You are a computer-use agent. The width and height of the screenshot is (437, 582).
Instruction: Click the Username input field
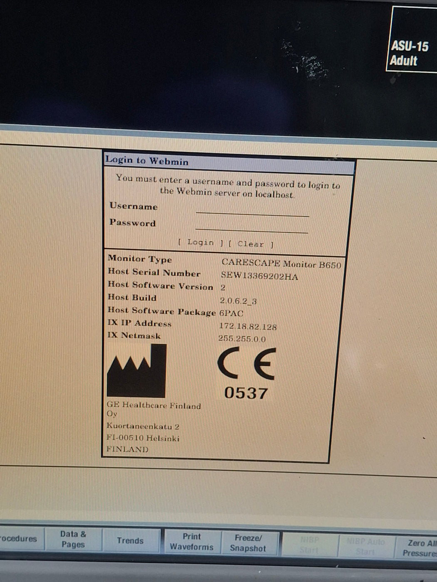(x=253, y=212)
